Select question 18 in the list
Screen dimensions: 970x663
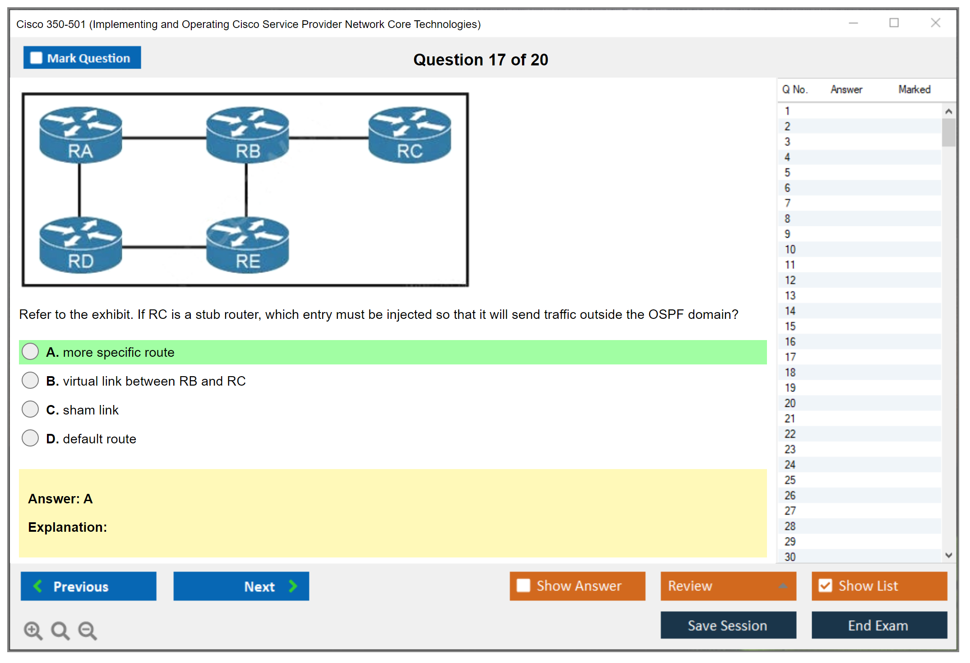point(790,372)
